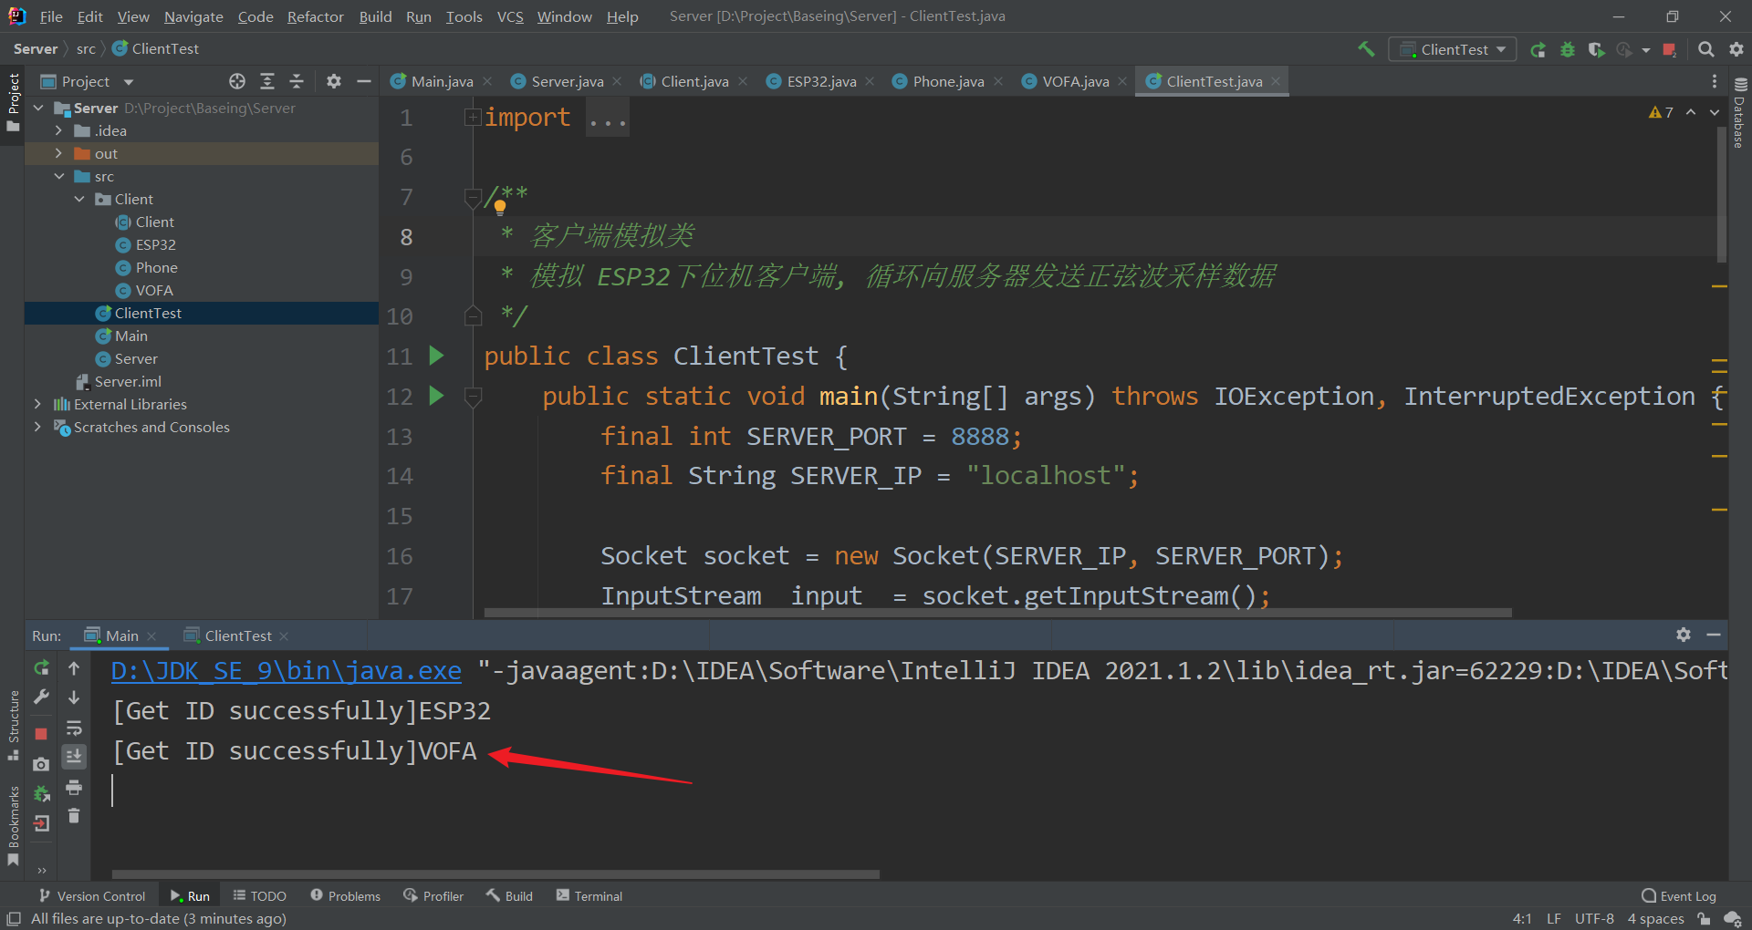
Task: Open the ClientTest run configuration dropdown
Action: click(x=1453, y=49)
